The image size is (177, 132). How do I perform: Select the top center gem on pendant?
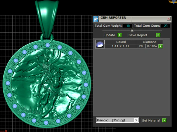(48, 45)
